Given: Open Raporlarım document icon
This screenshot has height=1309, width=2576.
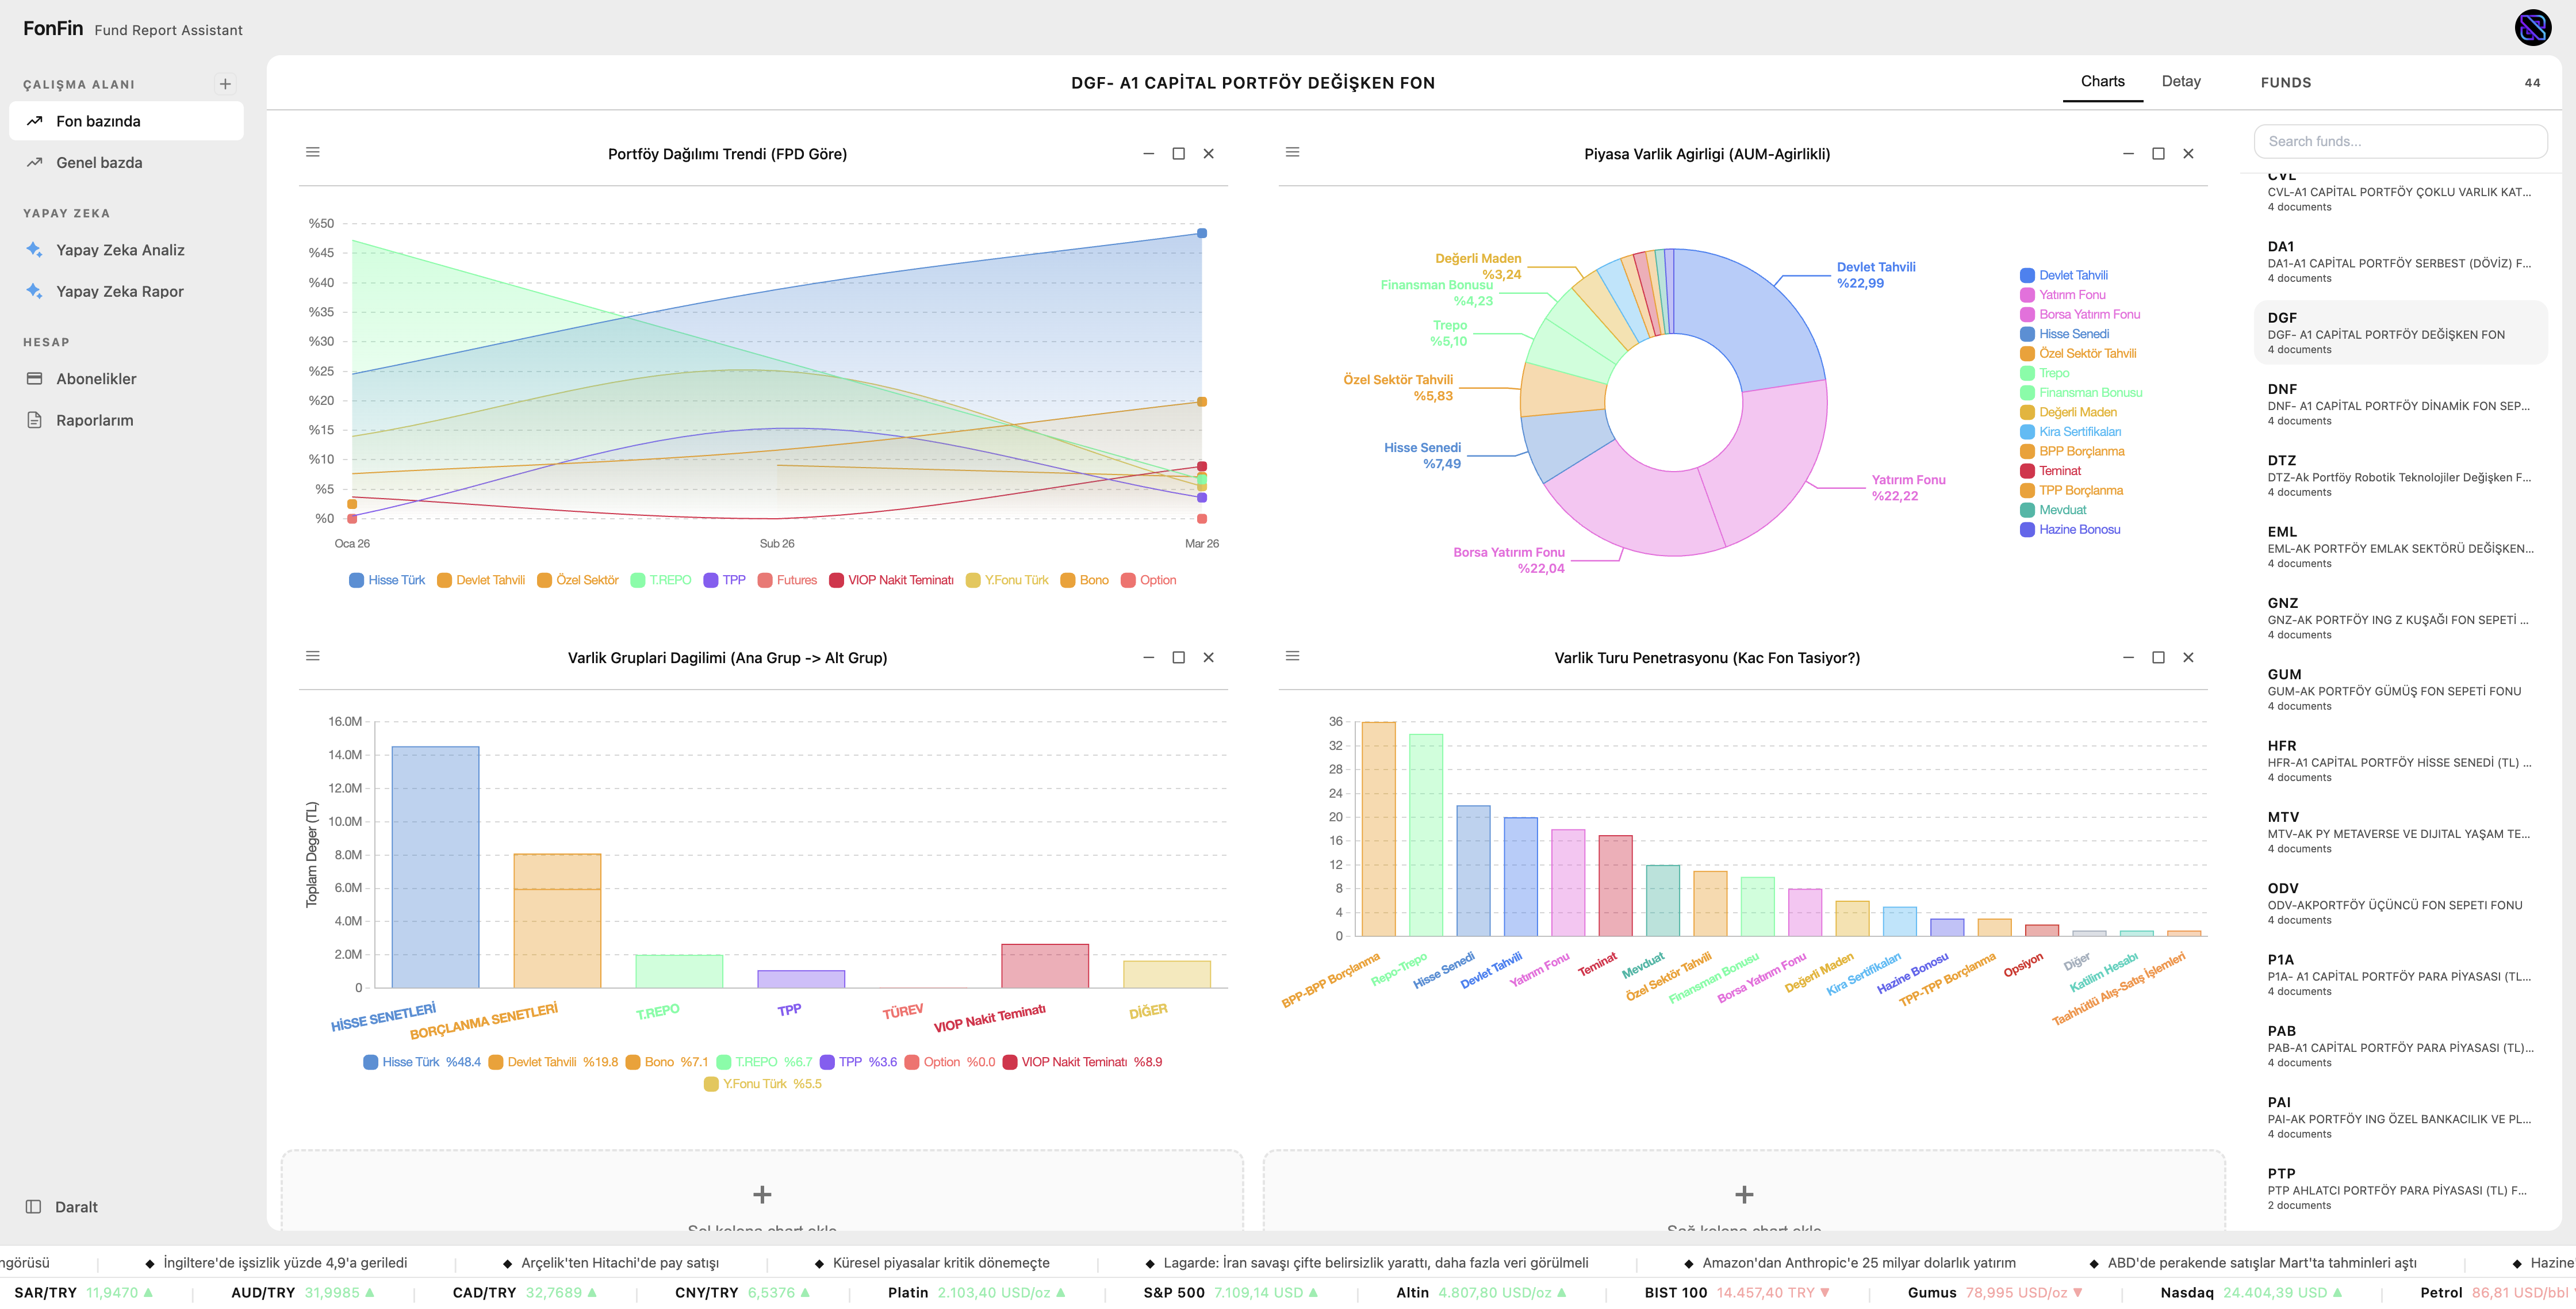Looking at the screenshot, I should pos(34,420).
